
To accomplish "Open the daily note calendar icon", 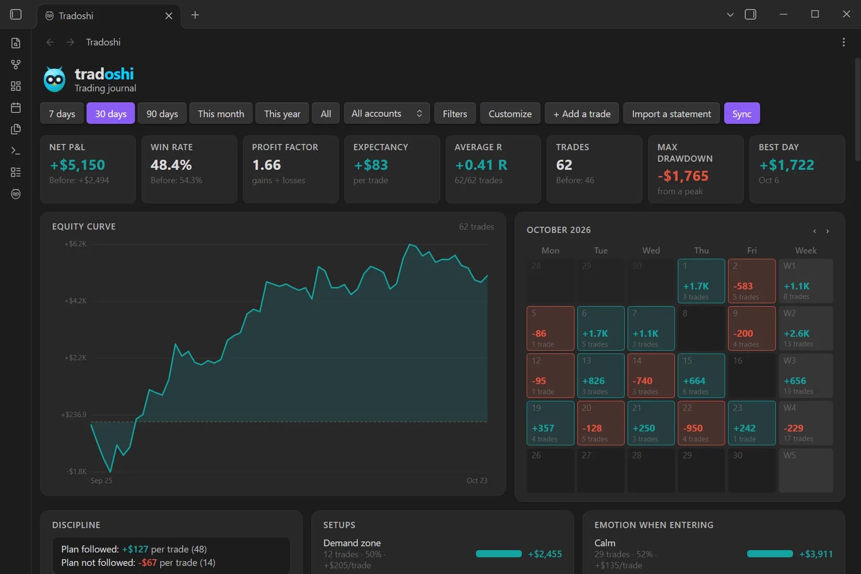I will tap(16, 108).
